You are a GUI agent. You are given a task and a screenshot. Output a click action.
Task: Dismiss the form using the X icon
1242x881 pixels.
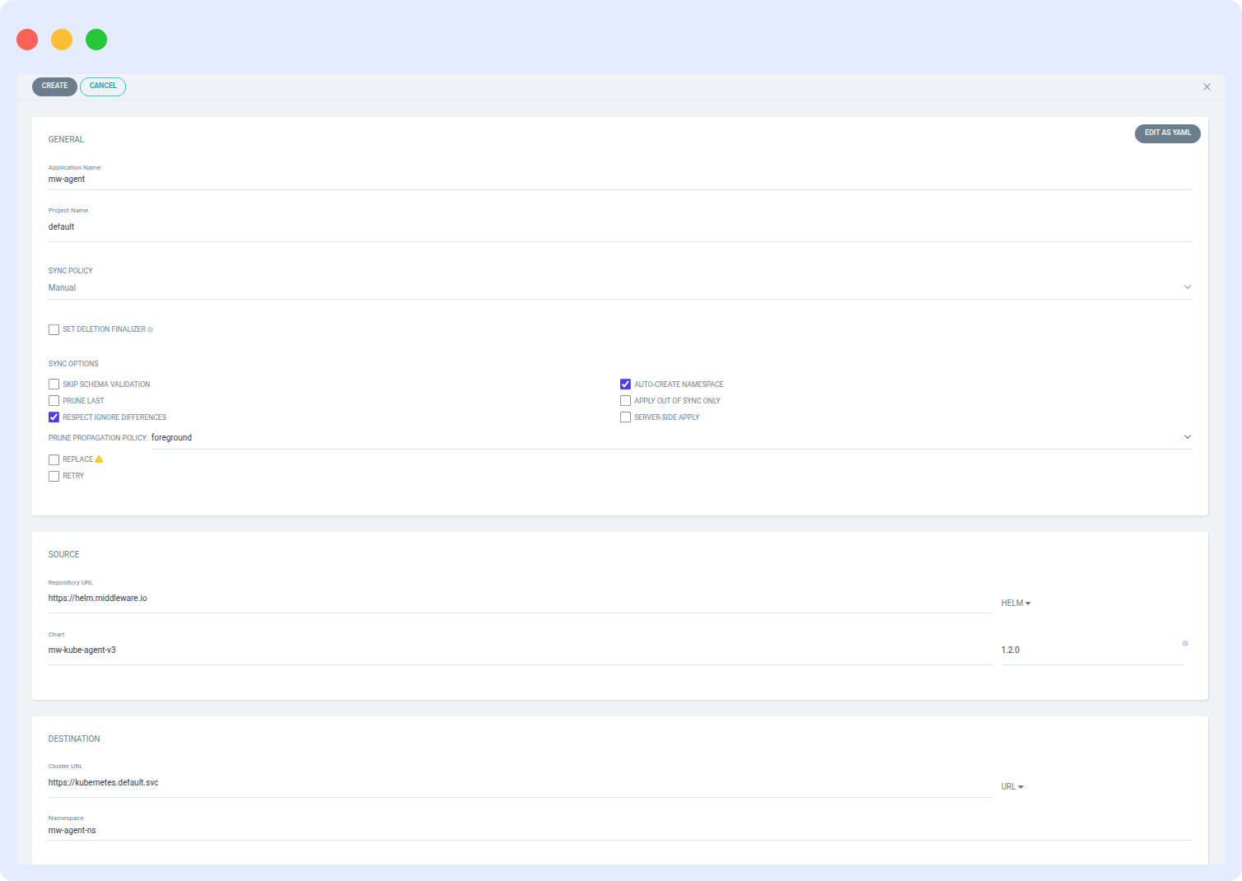[x=1207, y=86]
